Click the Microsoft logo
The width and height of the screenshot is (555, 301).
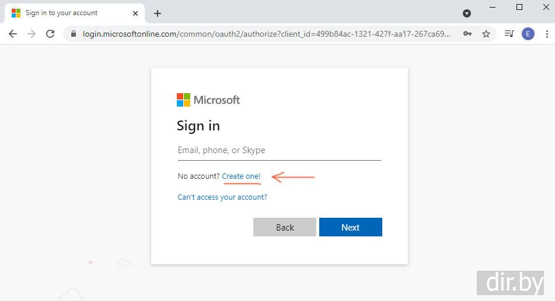[208, 100]
